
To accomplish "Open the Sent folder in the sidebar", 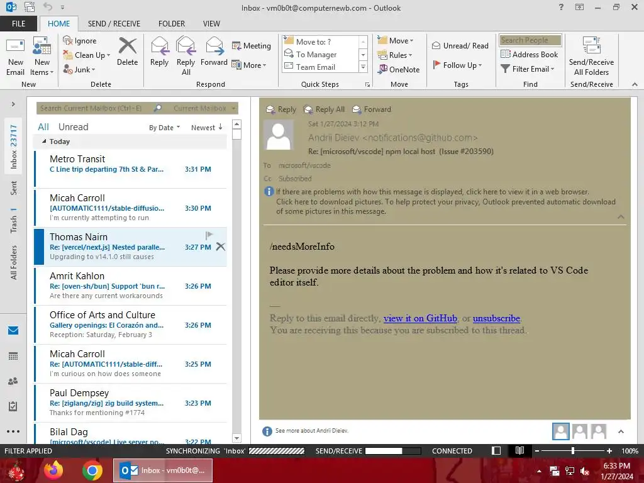I will pyautogui.click(x=14, y=187).
